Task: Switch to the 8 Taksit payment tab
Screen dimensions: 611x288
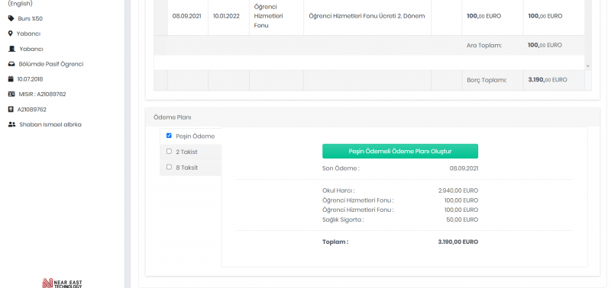Action: [x=190, y=168]
